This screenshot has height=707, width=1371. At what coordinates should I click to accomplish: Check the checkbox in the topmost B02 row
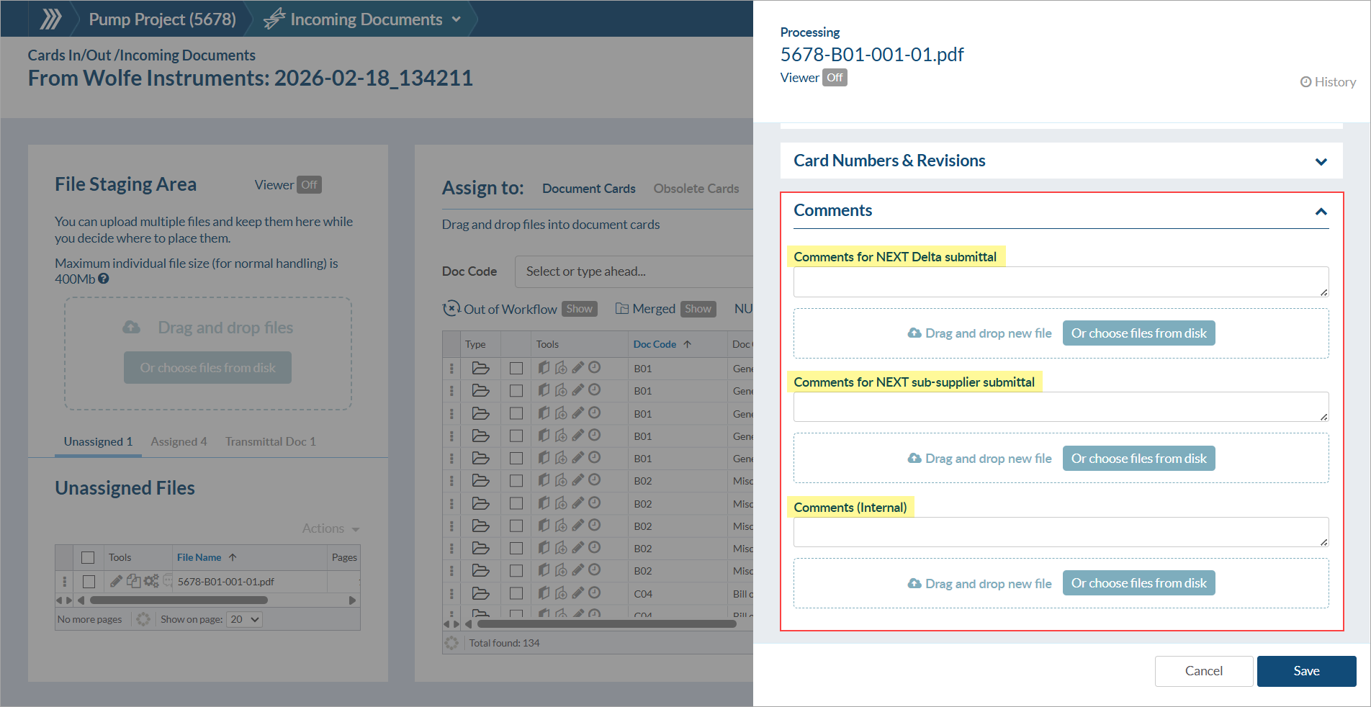(x=516, y=480)
